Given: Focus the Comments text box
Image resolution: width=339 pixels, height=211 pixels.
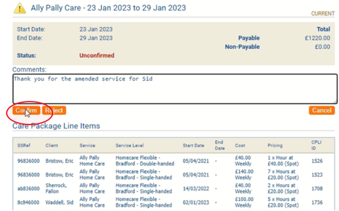Looking at the screenshot, I should click(x=174, y=88).
